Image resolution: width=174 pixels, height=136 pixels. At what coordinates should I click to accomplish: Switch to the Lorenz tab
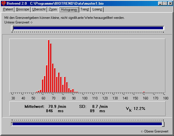click(x=97, y=9)
